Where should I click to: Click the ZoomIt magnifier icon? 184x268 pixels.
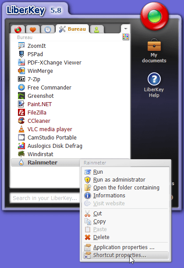pyautogui.click(x=21, y=46)
